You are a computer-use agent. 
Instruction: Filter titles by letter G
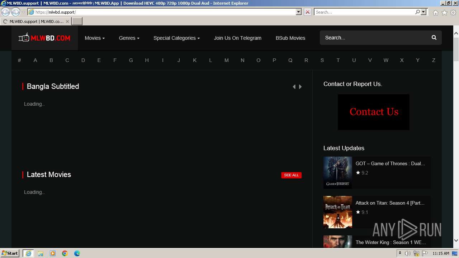click(x=131, y=60)
